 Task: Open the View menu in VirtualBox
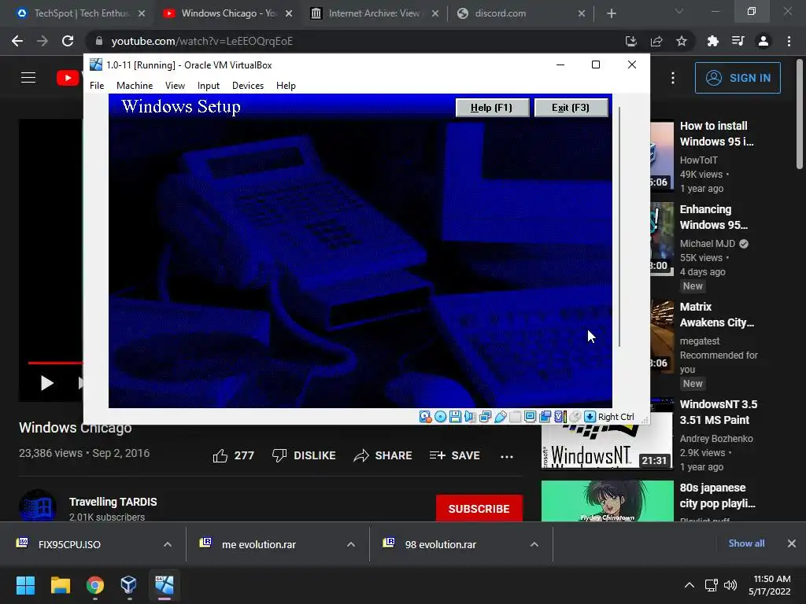click(x=175, y=86)
